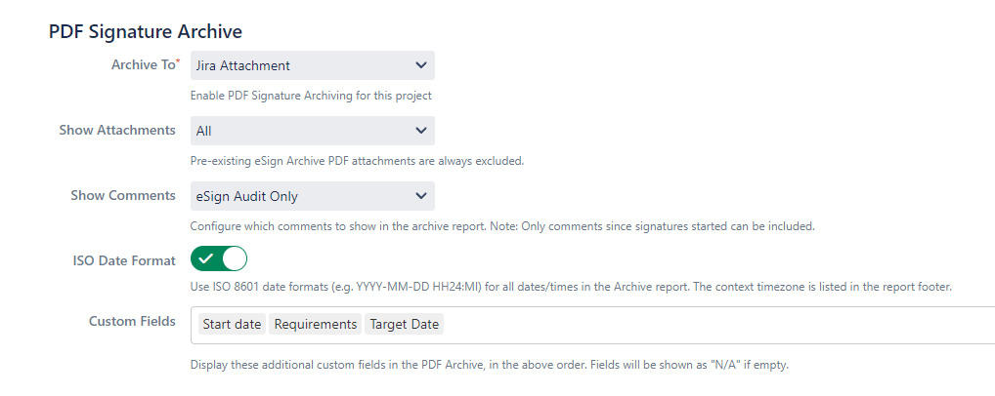This screenshot has width=995, height=396.
Task: Click the checkmark icon inside the ISO toggle
Action: pos(205,259)
